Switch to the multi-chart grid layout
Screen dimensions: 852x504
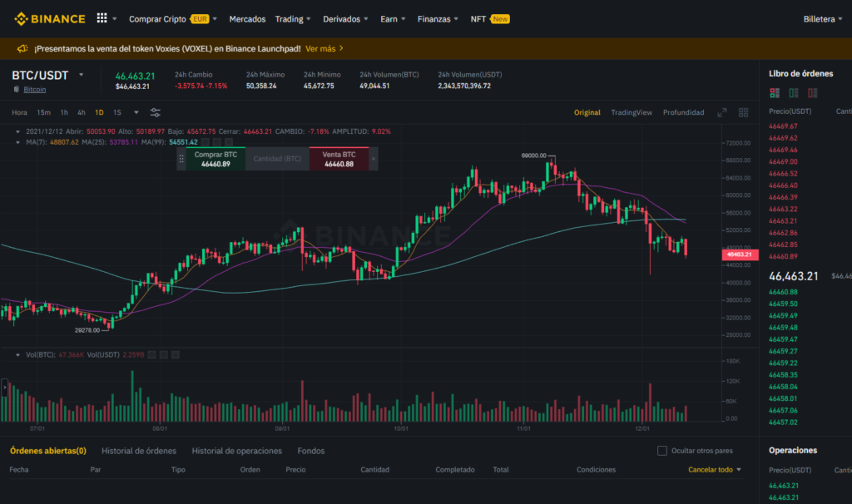(743, 112)
